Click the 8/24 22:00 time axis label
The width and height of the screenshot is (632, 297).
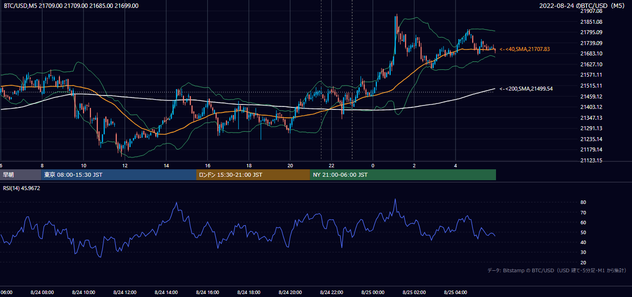331,292
